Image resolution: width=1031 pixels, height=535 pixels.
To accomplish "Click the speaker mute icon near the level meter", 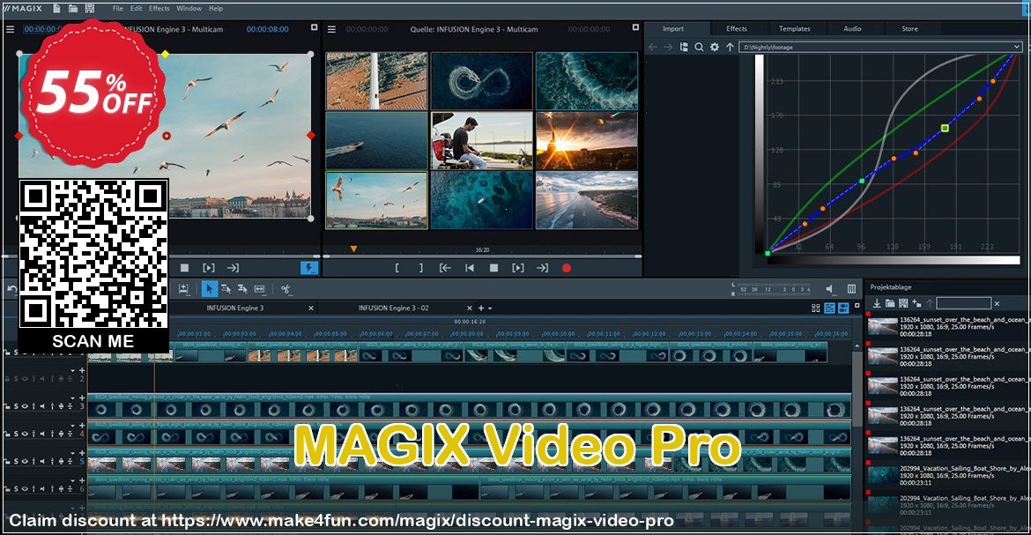I will pyautogui.click(x=830, y=289).
